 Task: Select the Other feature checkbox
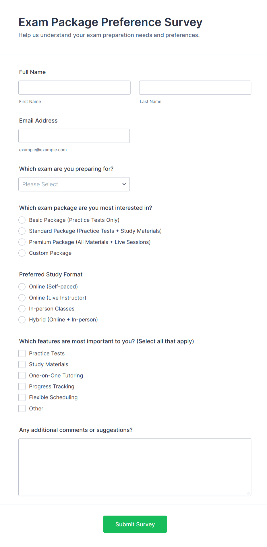point(22,408)
